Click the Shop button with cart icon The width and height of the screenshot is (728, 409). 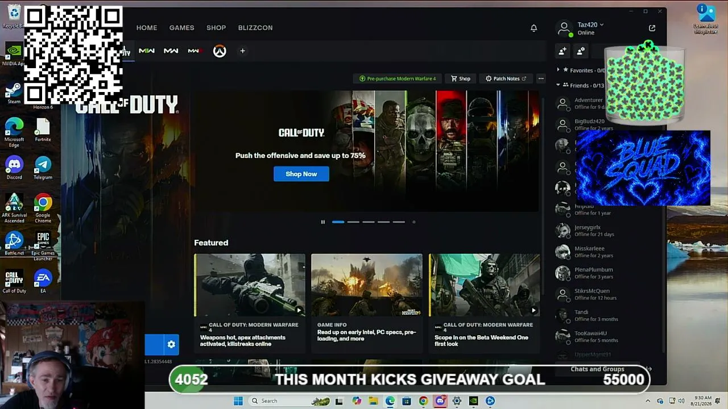(461, 78)
